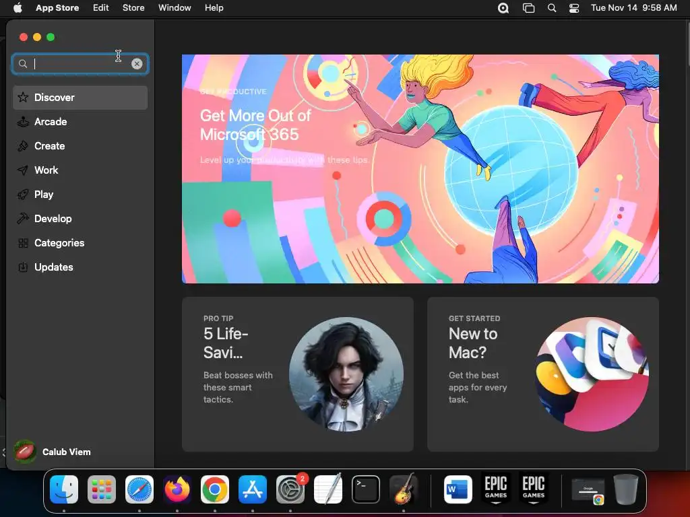Viewport: 690px width, 517px height.
Task: Click the Calub Viem profile avatar
Action: click(x=25, y=452)
